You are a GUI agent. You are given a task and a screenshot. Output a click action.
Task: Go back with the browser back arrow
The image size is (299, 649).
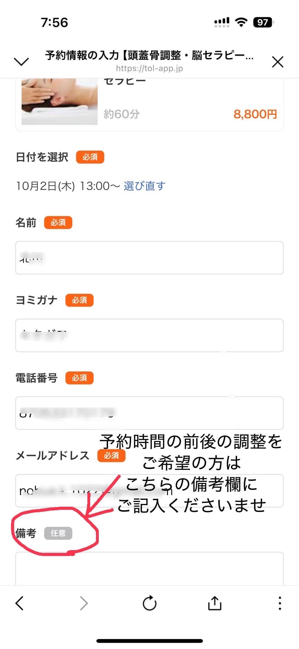[20, 603]
